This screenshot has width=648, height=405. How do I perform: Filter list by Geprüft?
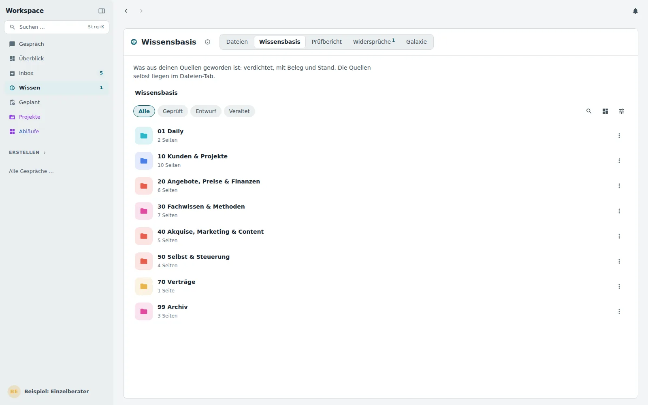pyautogui.click(x=173, y=111)
